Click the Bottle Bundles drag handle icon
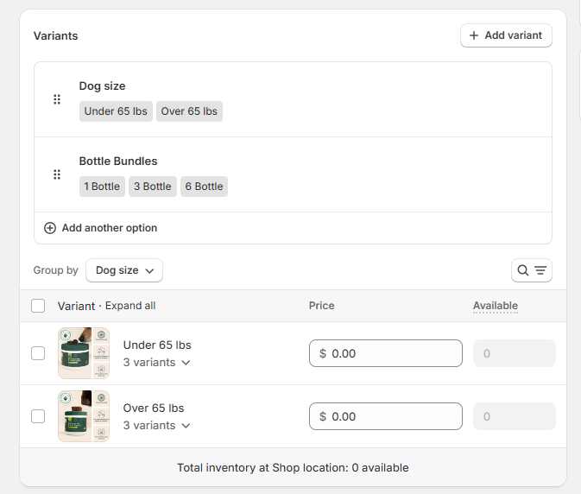Viewport: 581px width, 494px height. (57, 174)
